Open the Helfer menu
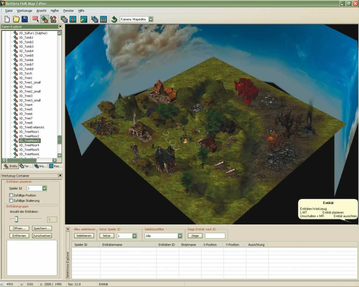This screenshot has height=287, width=359. tap(55, 11)
